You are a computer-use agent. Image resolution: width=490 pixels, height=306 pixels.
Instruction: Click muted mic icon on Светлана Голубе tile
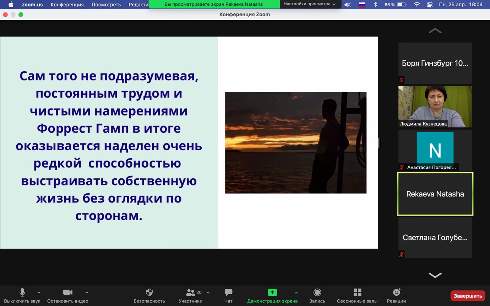(402, 254)
